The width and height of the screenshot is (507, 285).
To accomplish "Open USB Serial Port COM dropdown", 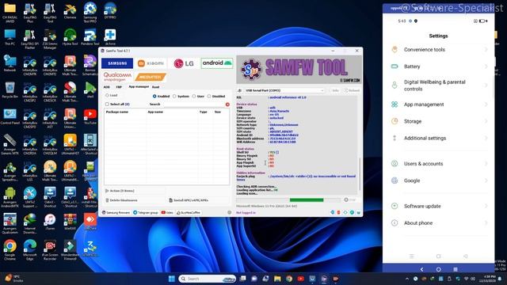I will tap(284, 90).
